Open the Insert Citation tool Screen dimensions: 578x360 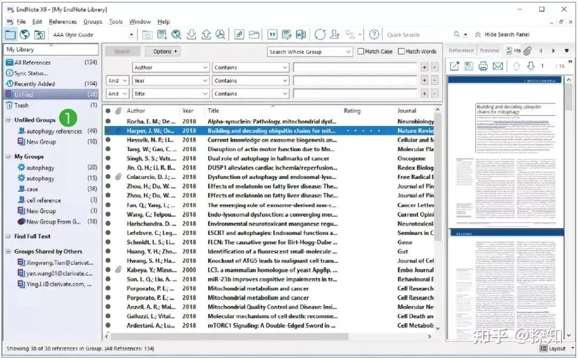point(272,34)
